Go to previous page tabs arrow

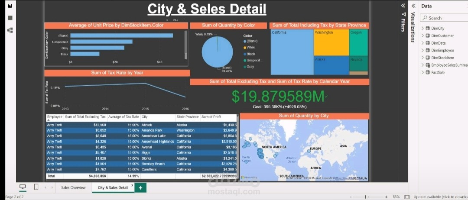(x=45, y=187)
